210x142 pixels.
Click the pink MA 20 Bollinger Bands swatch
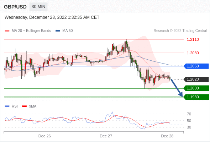[x=7, y=31]
